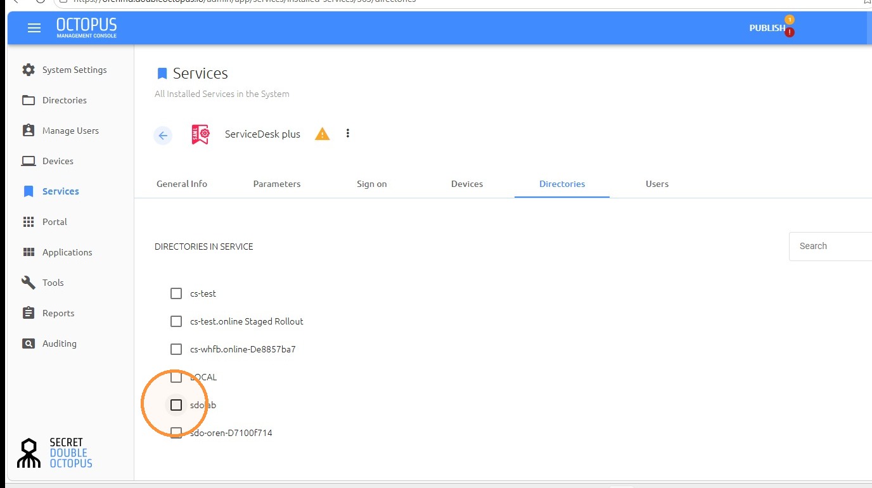Click the sdo-oren-D7100f714 label
Image resolution: width=872 pixels, height=488 pixels.
pos(231,433)
